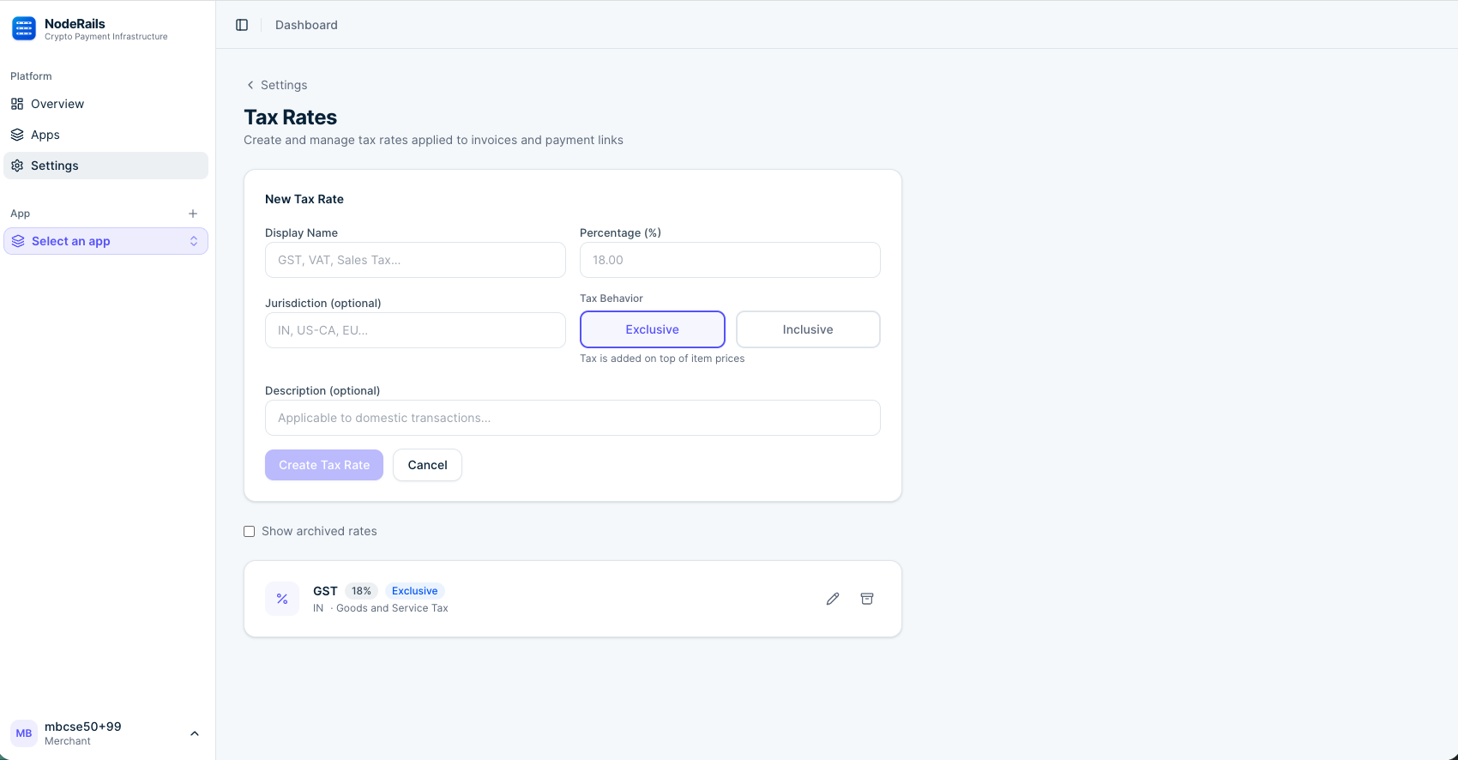Go to Apps in the sidebar
The width and height of the screenshot is (1458, 760).
pyautogui.click(x=45, y=135)
